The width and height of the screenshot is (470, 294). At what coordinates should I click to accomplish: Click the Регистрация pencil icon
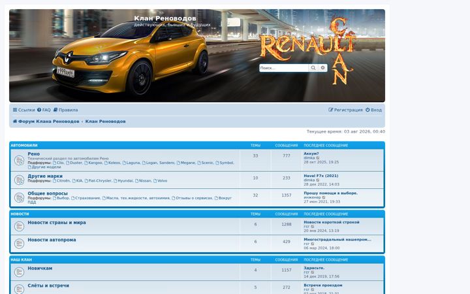pos(330,110)
